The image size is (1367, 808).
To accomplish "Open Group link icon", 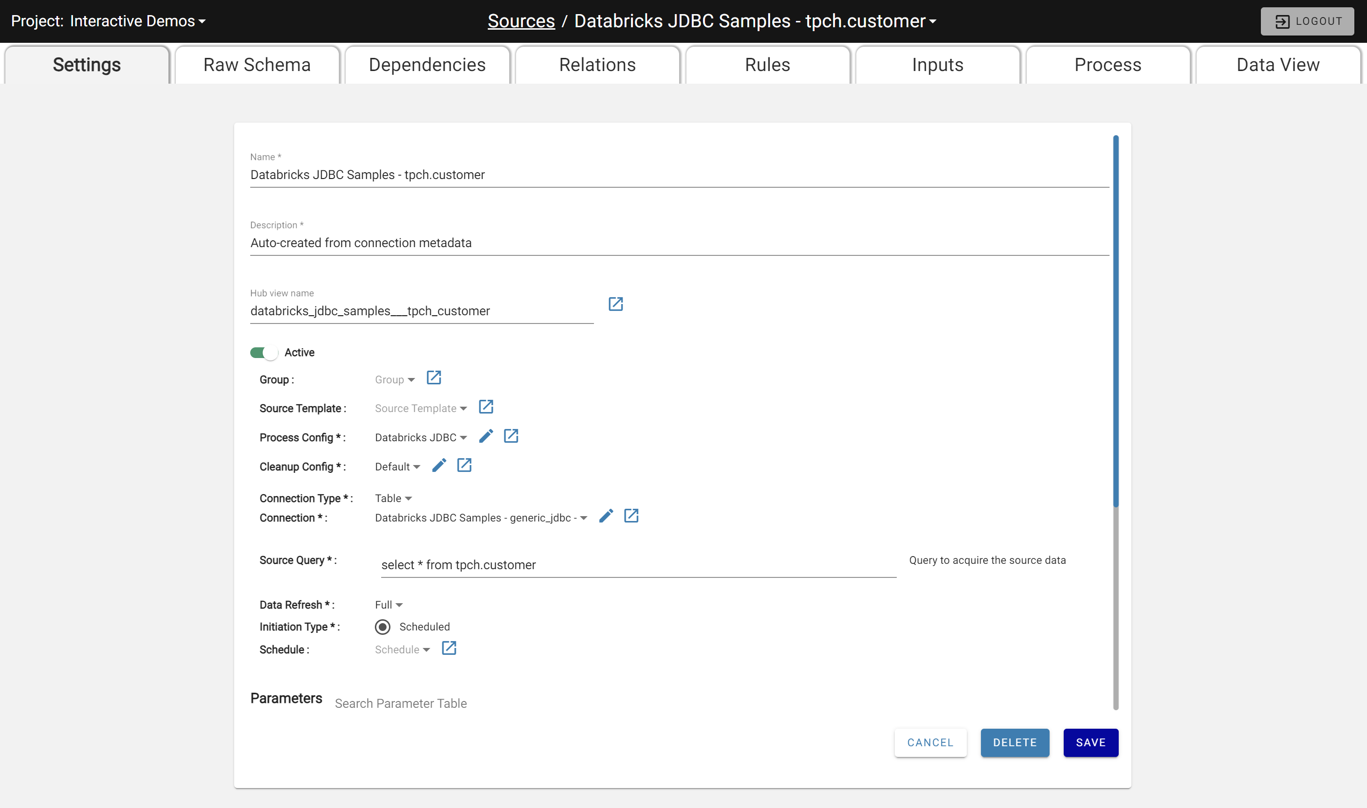I will point(434,378).
